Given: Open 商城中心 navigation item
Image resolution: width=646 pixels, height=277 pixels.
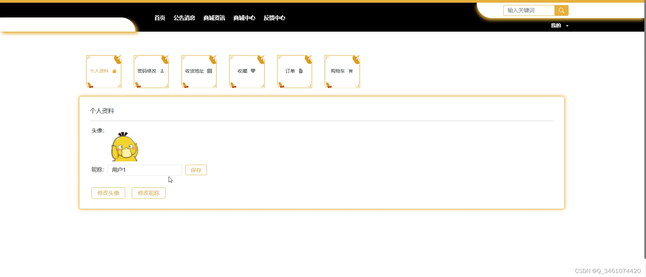Looking at the screenshot, I should pyautogui.click(x=244, y=18).
